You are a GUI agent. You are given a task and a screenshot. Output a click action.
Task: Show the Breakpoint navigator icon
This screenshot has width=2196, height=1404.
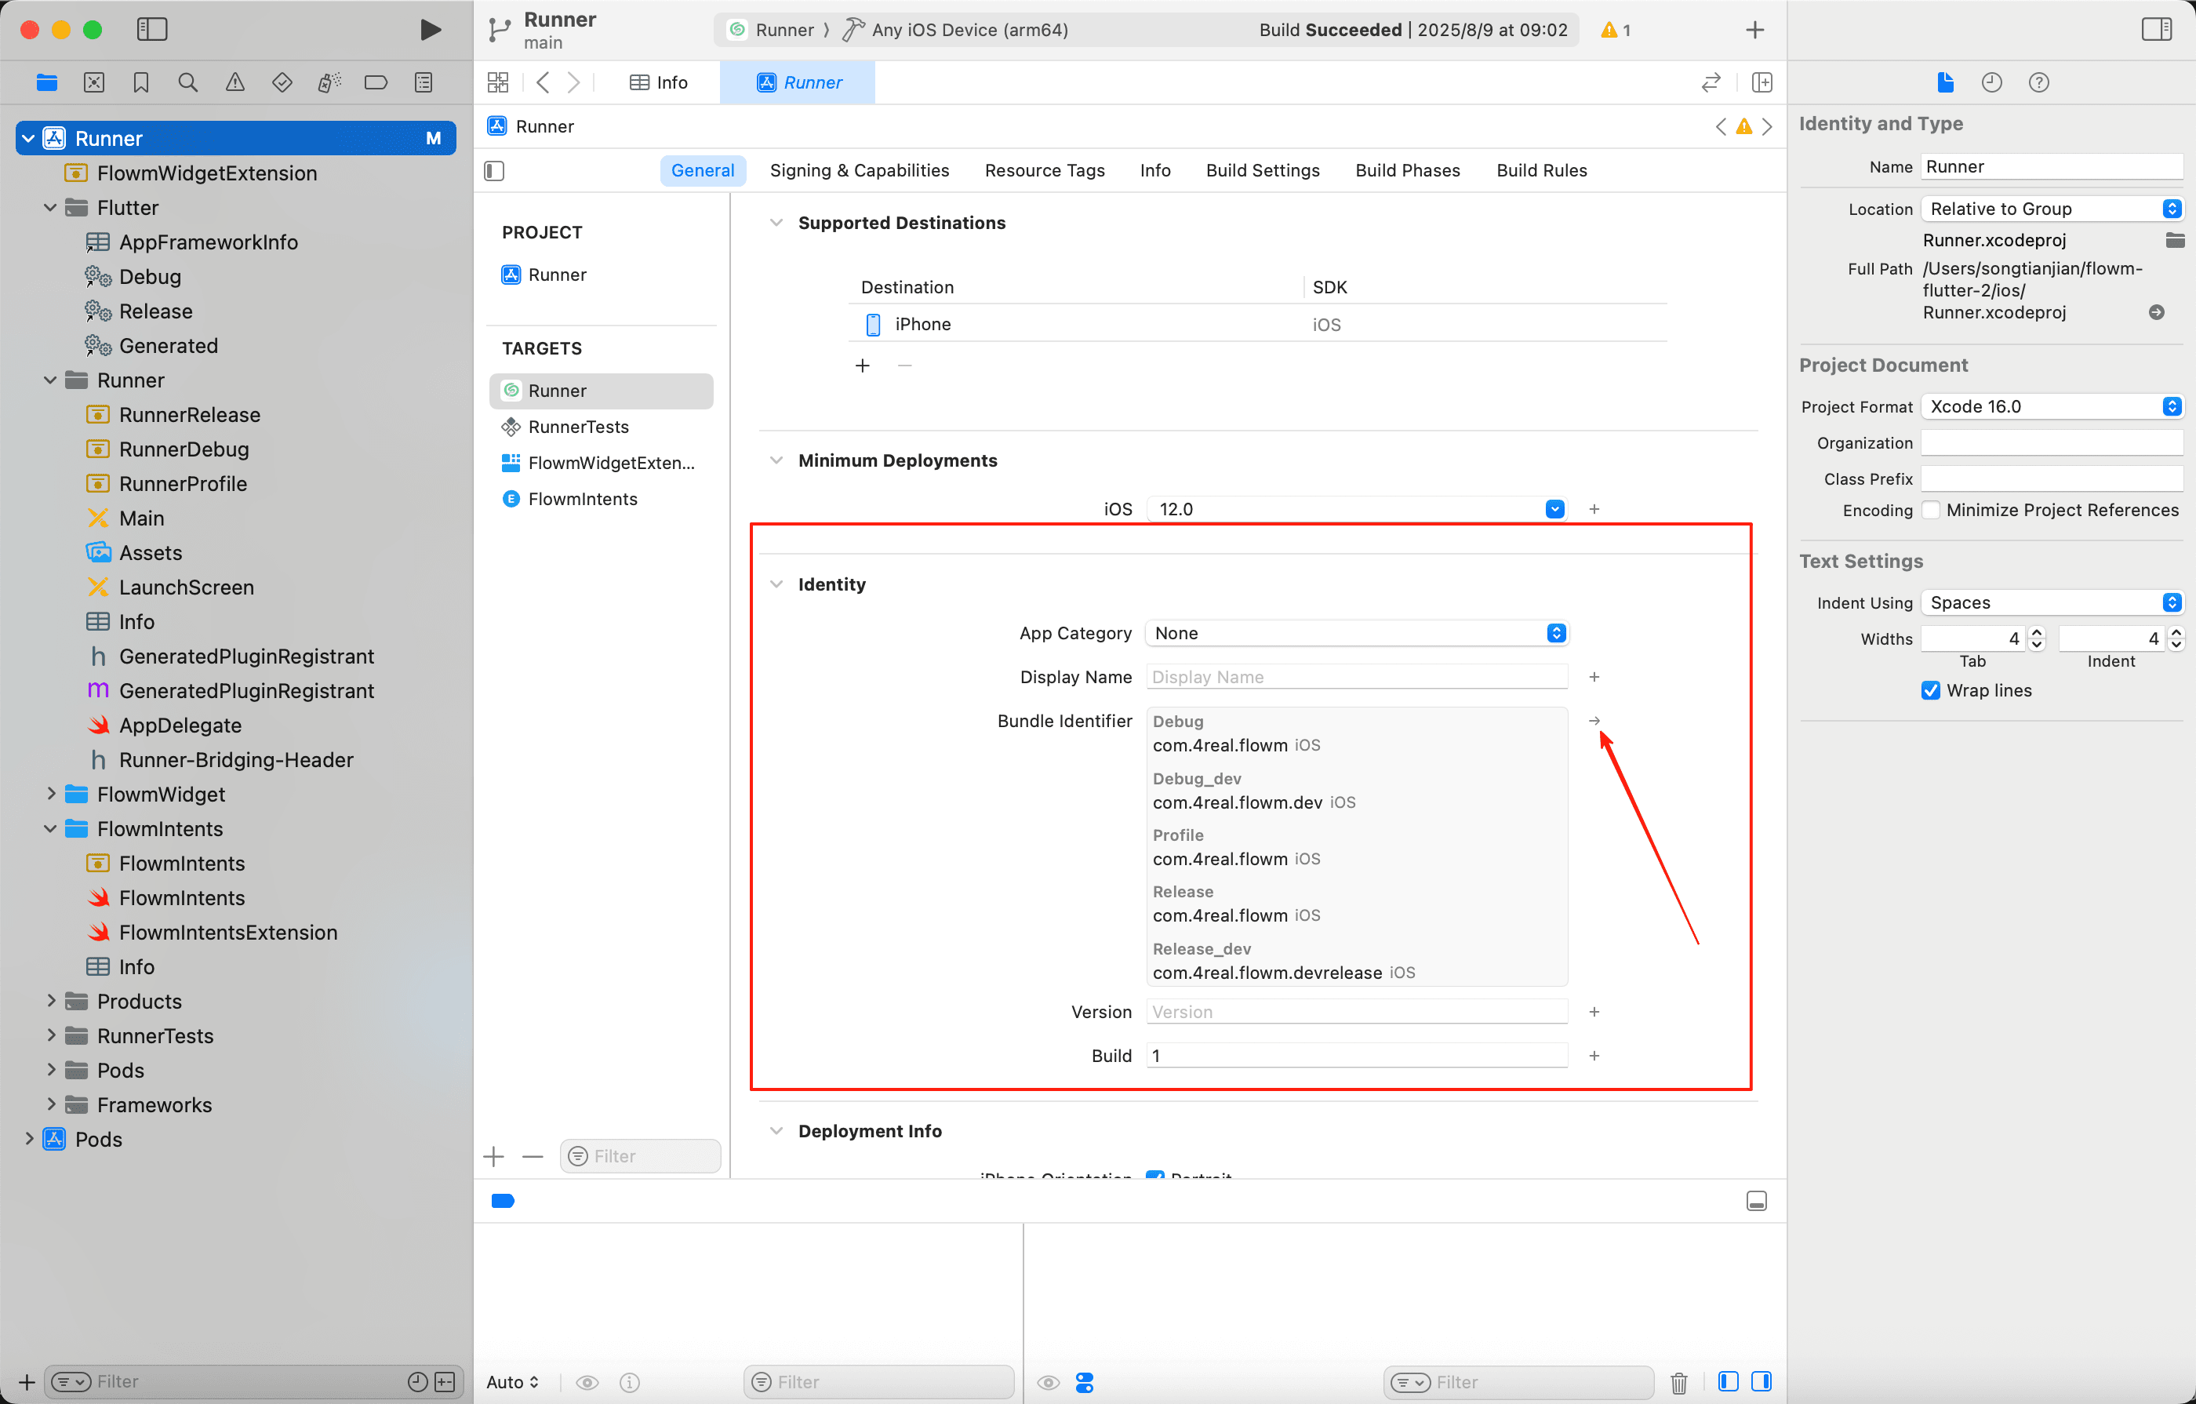(x=376, y=83)
